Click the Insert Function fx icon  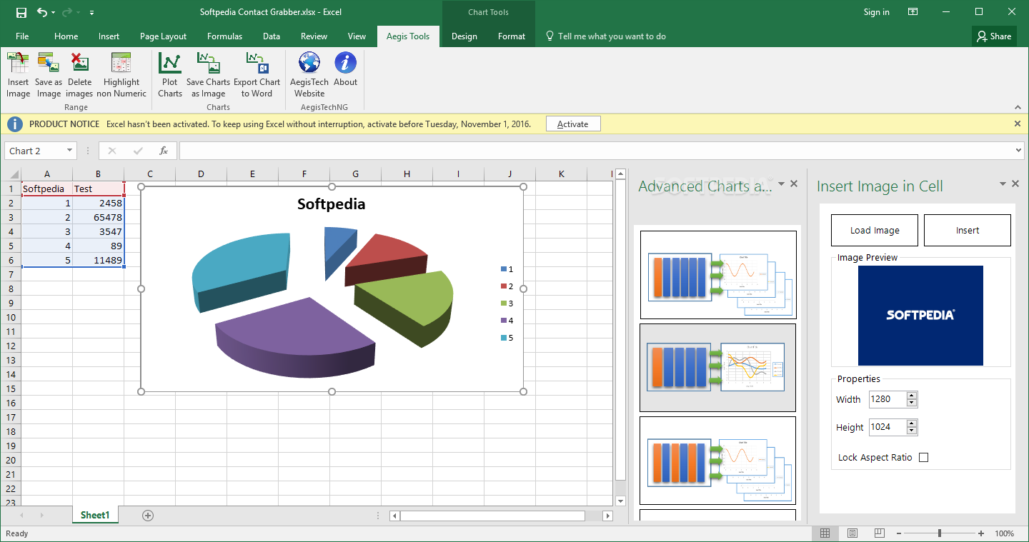pyautogui.click(x=164, y=151)
